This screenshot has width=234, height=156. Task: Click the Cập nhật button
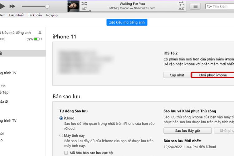tap(177, 75)
